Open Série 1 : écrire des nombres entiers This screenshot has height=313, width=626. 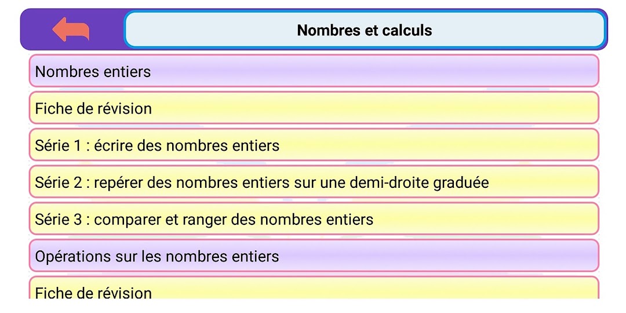[314, 145]
